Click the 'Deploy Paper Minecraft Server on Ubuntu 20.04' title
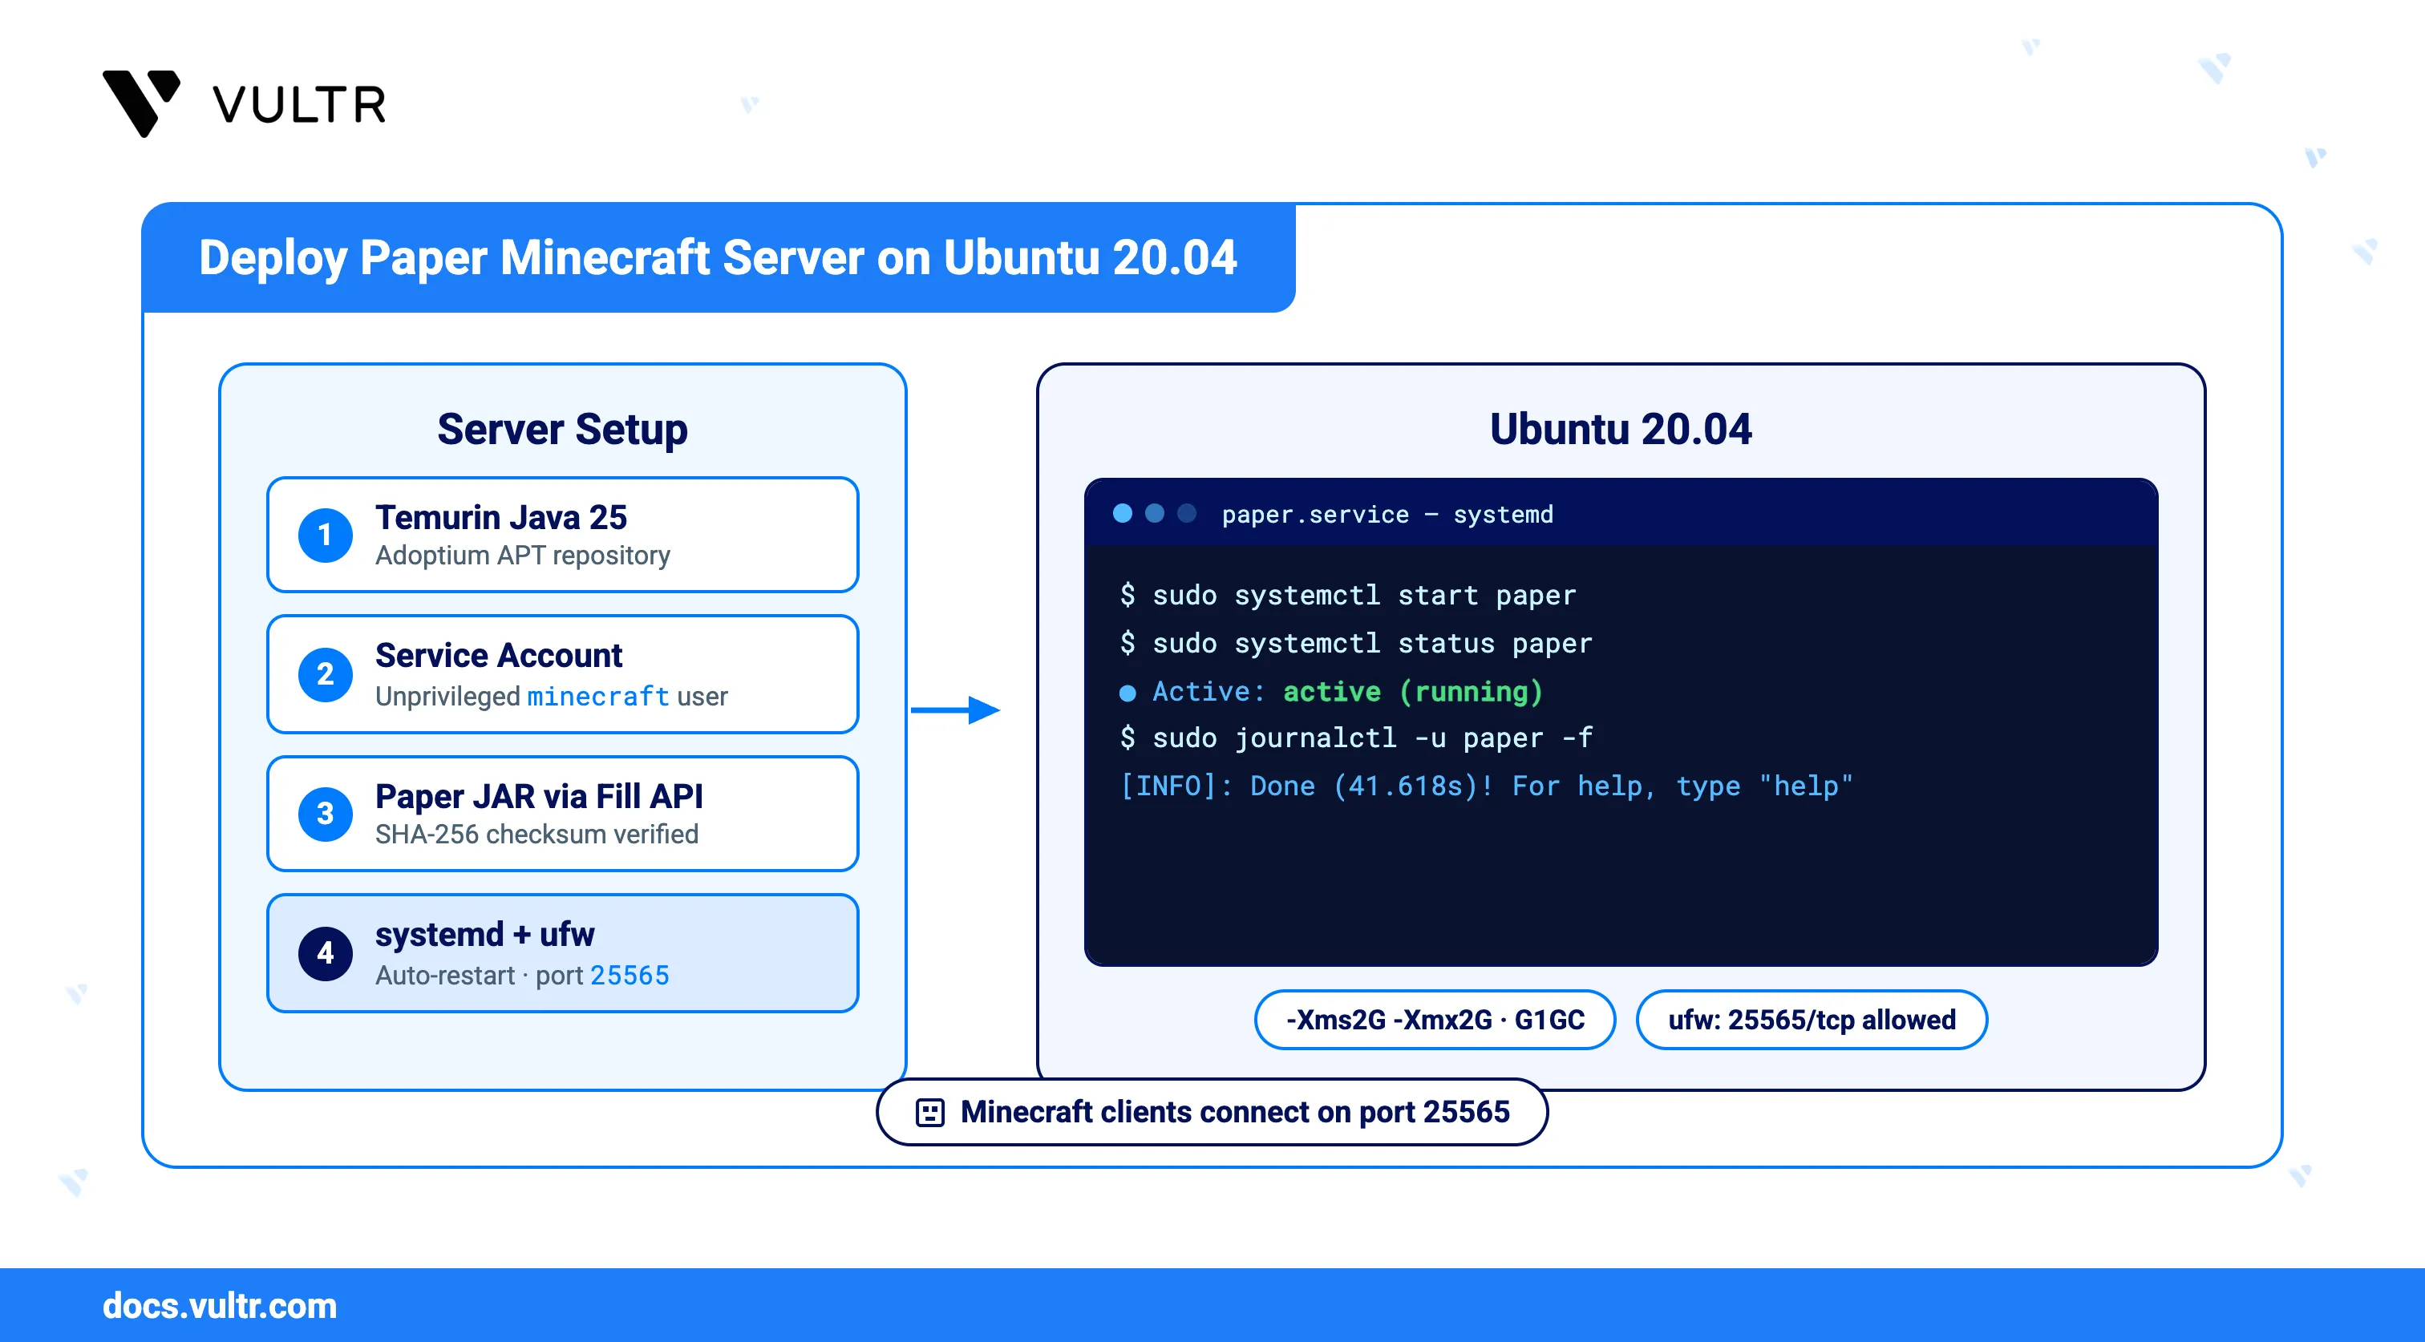The height and width of the screenshot is (1342, 2425). (x=718, y=257)
